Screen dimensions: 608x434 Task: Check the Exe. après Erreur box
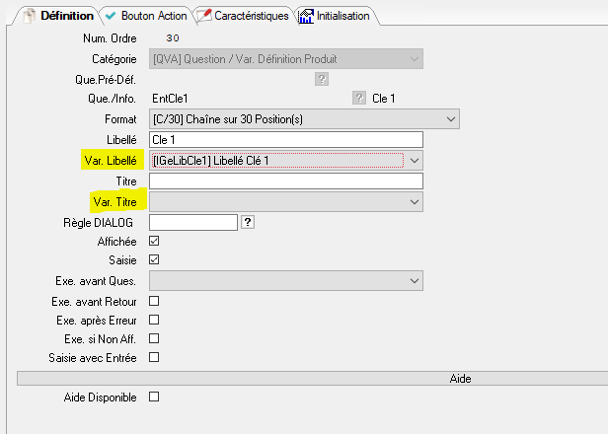tap(153, 320)
